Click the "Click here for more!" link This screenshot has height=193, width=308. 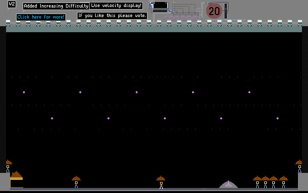coord(41,17)
